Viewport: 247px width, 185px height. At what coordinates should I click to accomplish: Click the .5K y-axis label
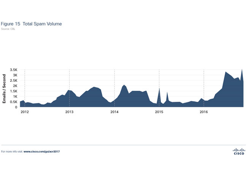(14, 102)
